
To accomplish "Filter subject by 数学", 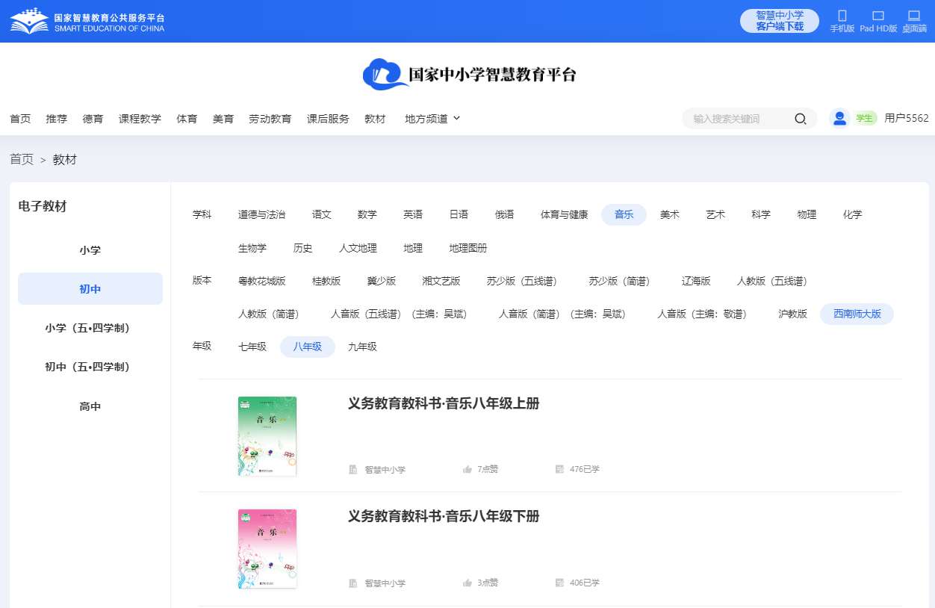I will (367, 214).
